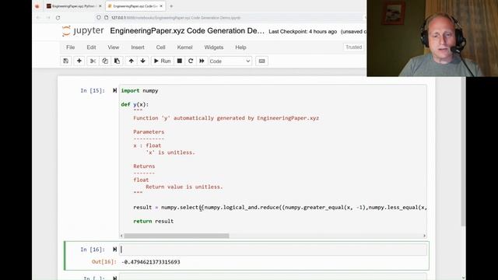This screenshot has height=280, width=498.
Task: Rename the notebook title EngineeringPaper.xyz Code Generation
Action: pyautogui.click(x=187, y=31)
